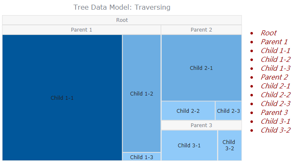The image size is (296, 165).
Task: Select the Parent 1 header in treemap
Action: 81,30
